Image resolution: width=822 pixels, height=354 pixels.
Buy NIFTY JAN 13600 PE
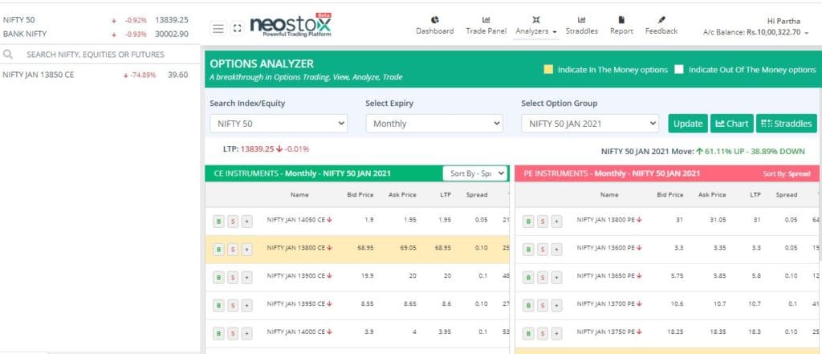(x=528, y=249)
